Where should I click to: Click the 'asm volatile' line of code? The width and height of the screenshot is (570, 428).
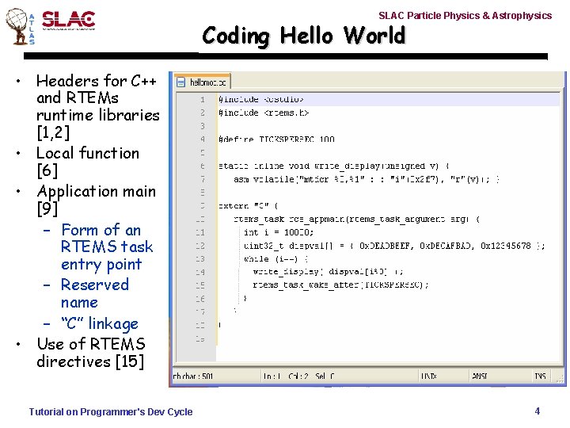367,179
